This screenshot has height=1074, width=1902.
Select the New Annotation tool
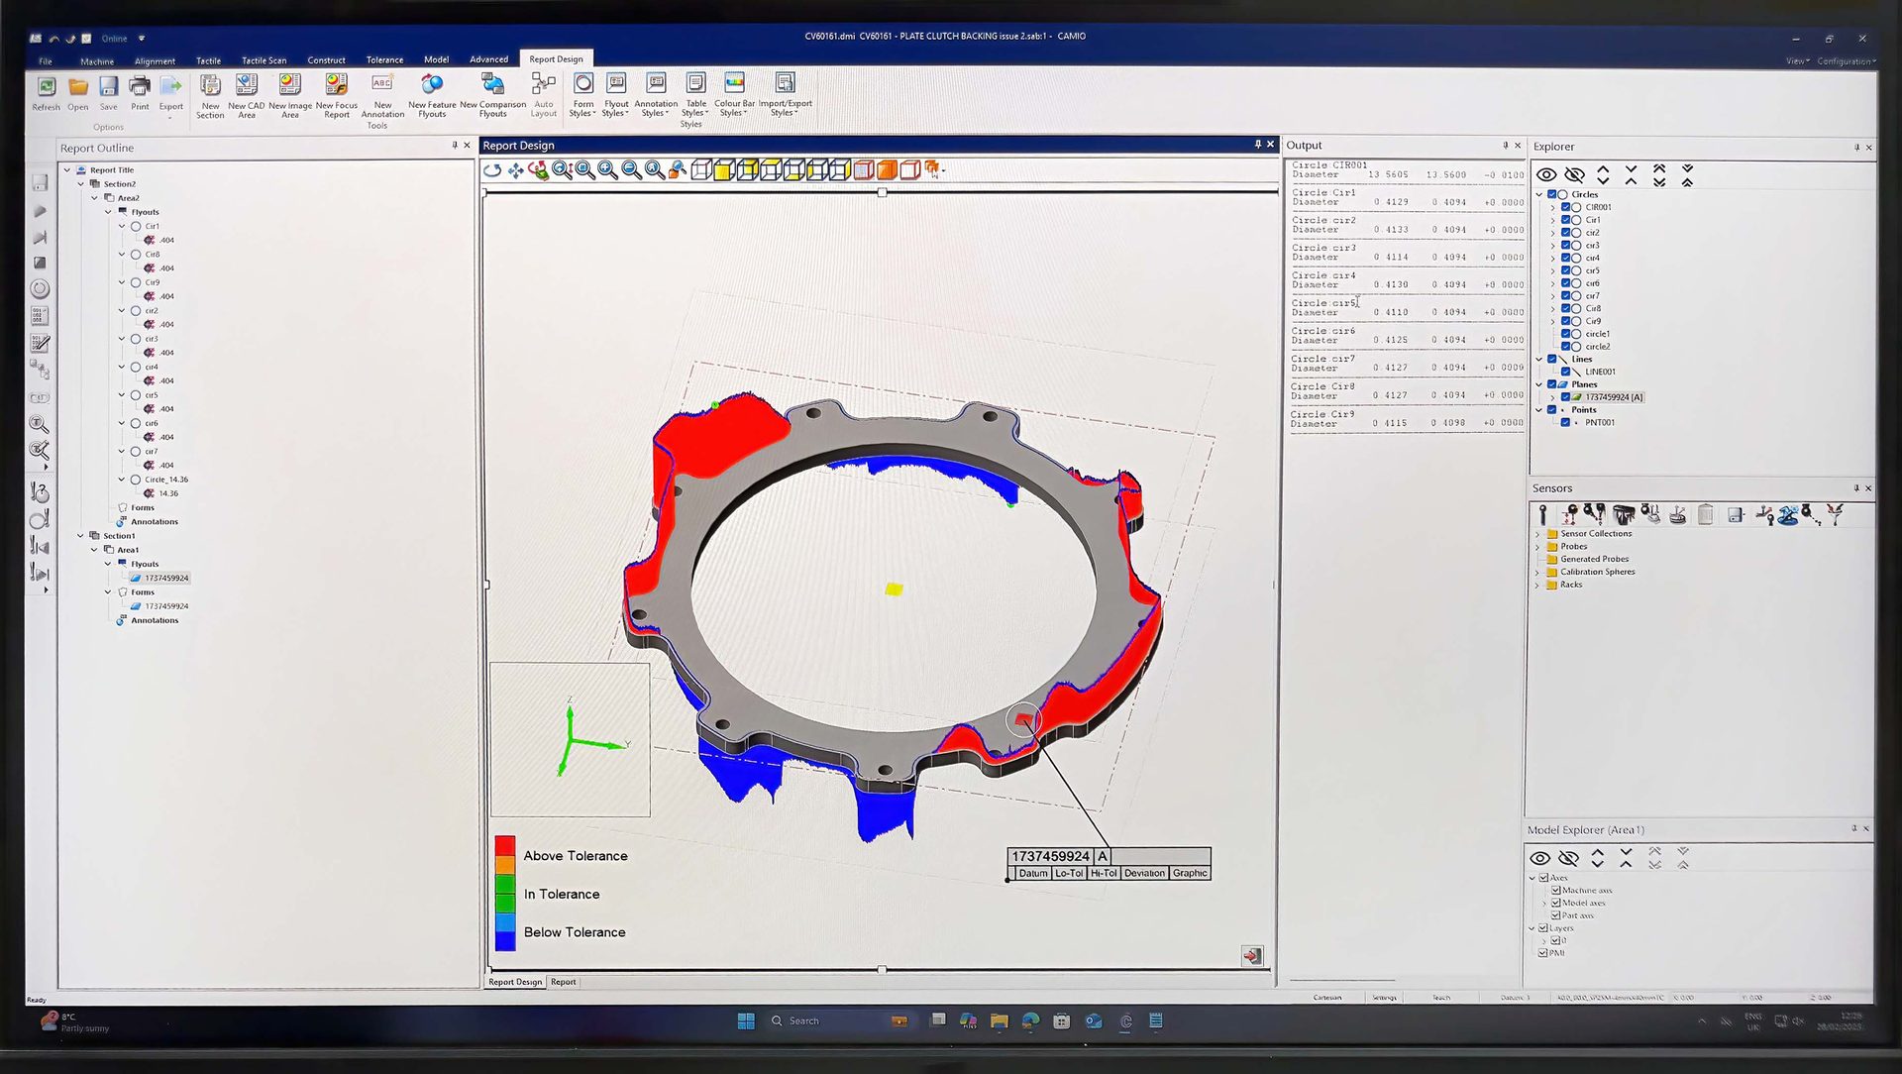pos(381,98)
